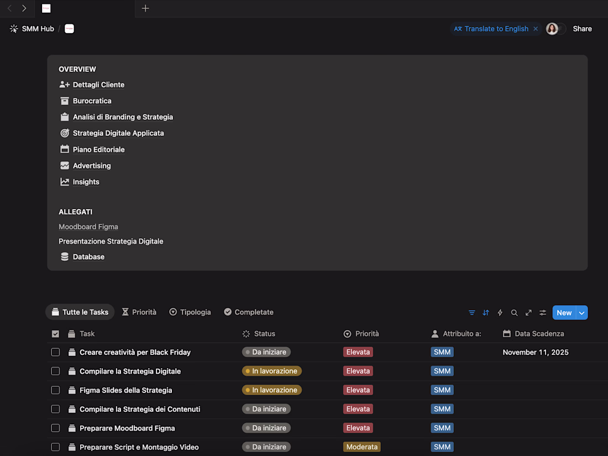Screen dimensions: 608x456
Task: Open In lavorazione status of Compilare Strategia Digitale
Action: pyautogui.click(x=272, y=371)
